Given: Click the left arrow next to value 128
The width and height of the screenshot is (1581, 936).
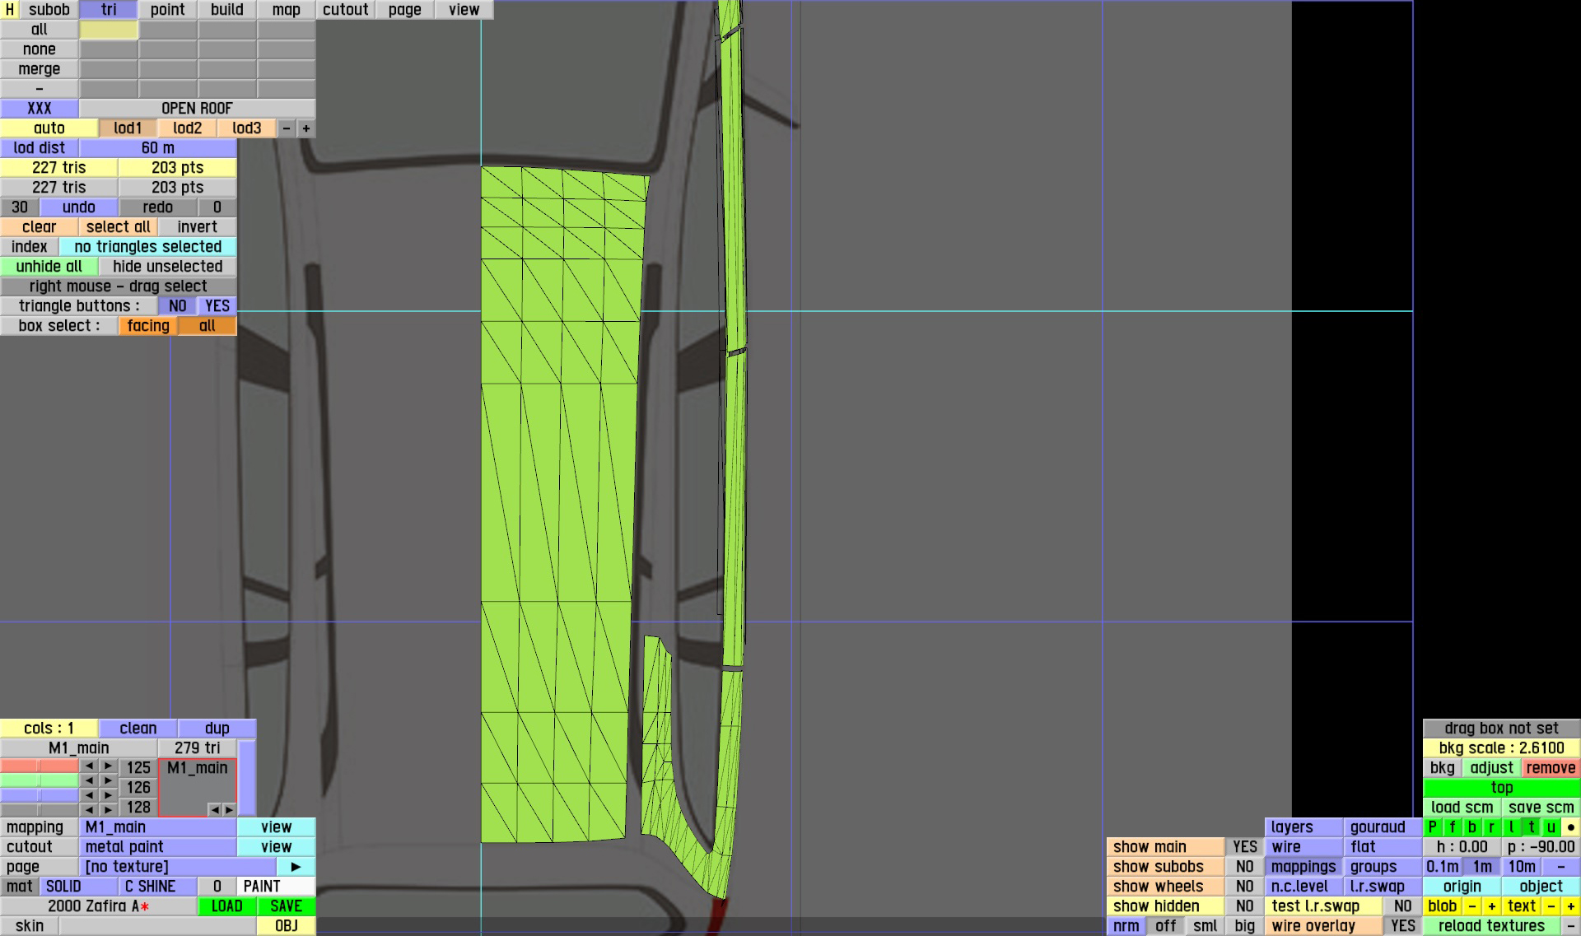Looking at the screenshot, I should 89,809.
